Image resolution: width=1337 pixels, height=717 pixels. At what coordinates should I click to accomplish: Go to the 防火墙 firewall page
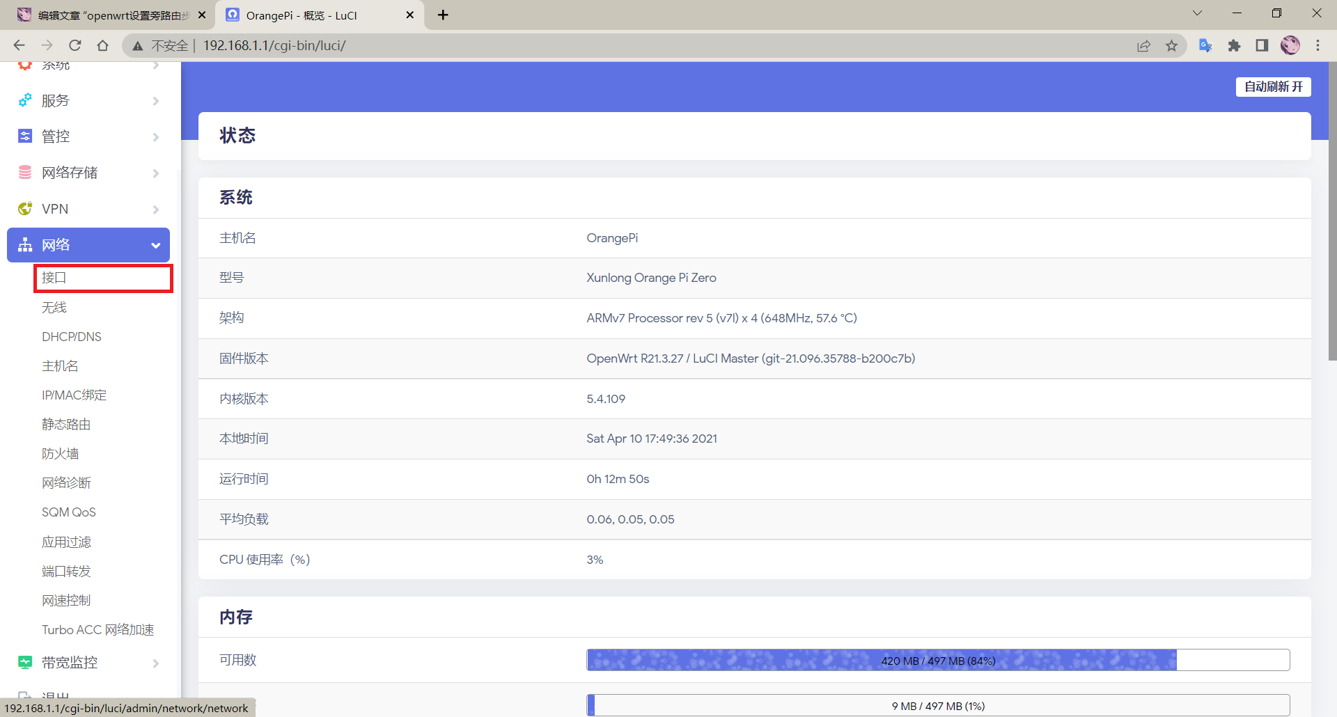click(x=61, y=454)
